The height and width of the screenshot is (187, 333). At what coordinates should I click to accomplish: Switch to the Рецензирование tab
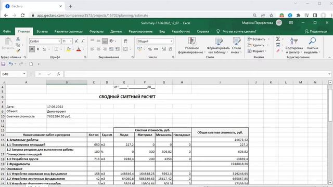click(140, 31)
